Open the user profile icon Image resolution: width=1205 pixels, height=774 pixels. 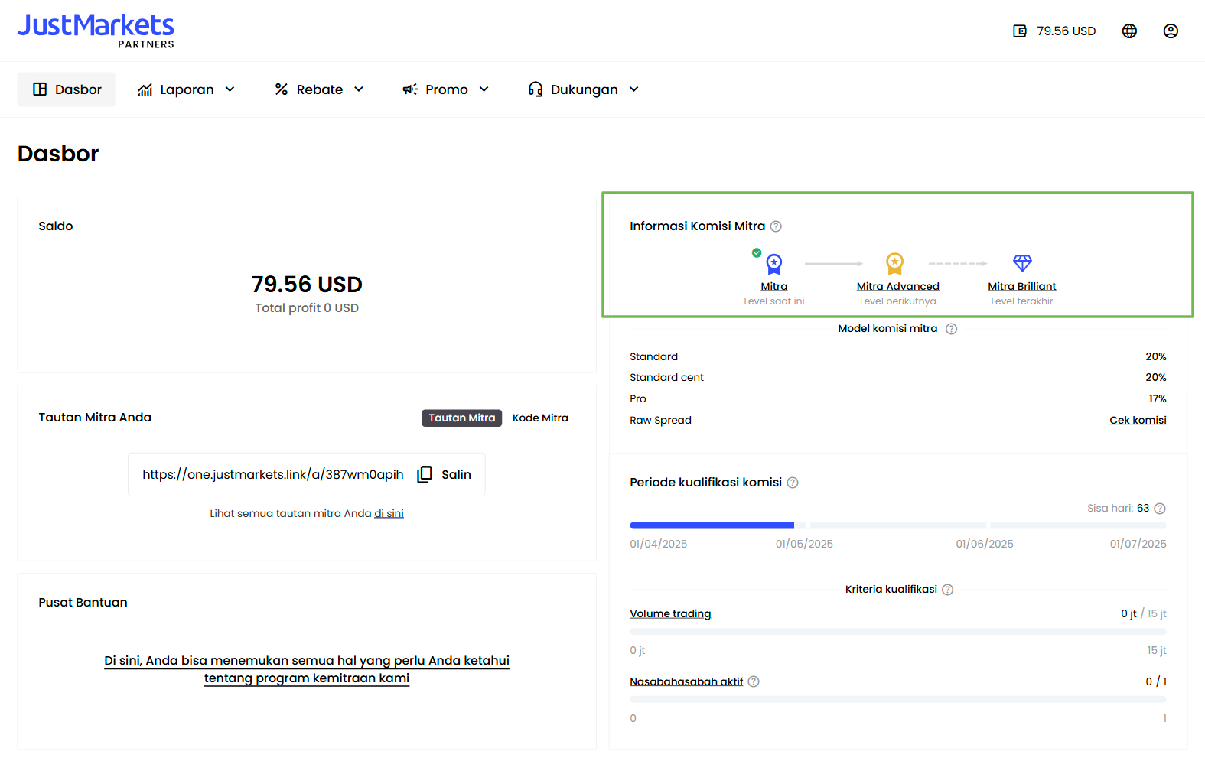(1171, 31)
